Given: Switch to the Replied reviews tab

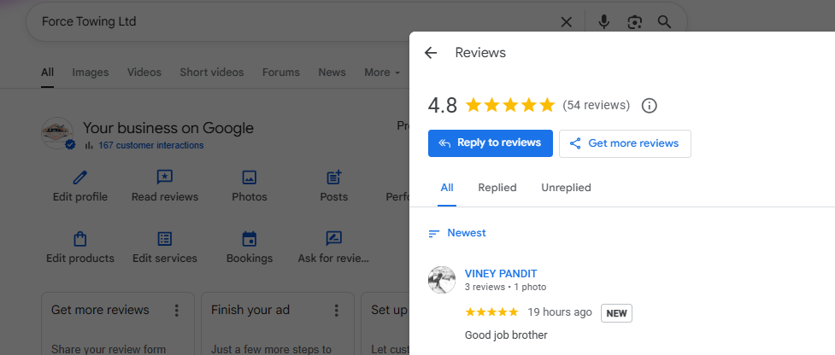Looking at the screenshot, I should (x=497, y=188).
